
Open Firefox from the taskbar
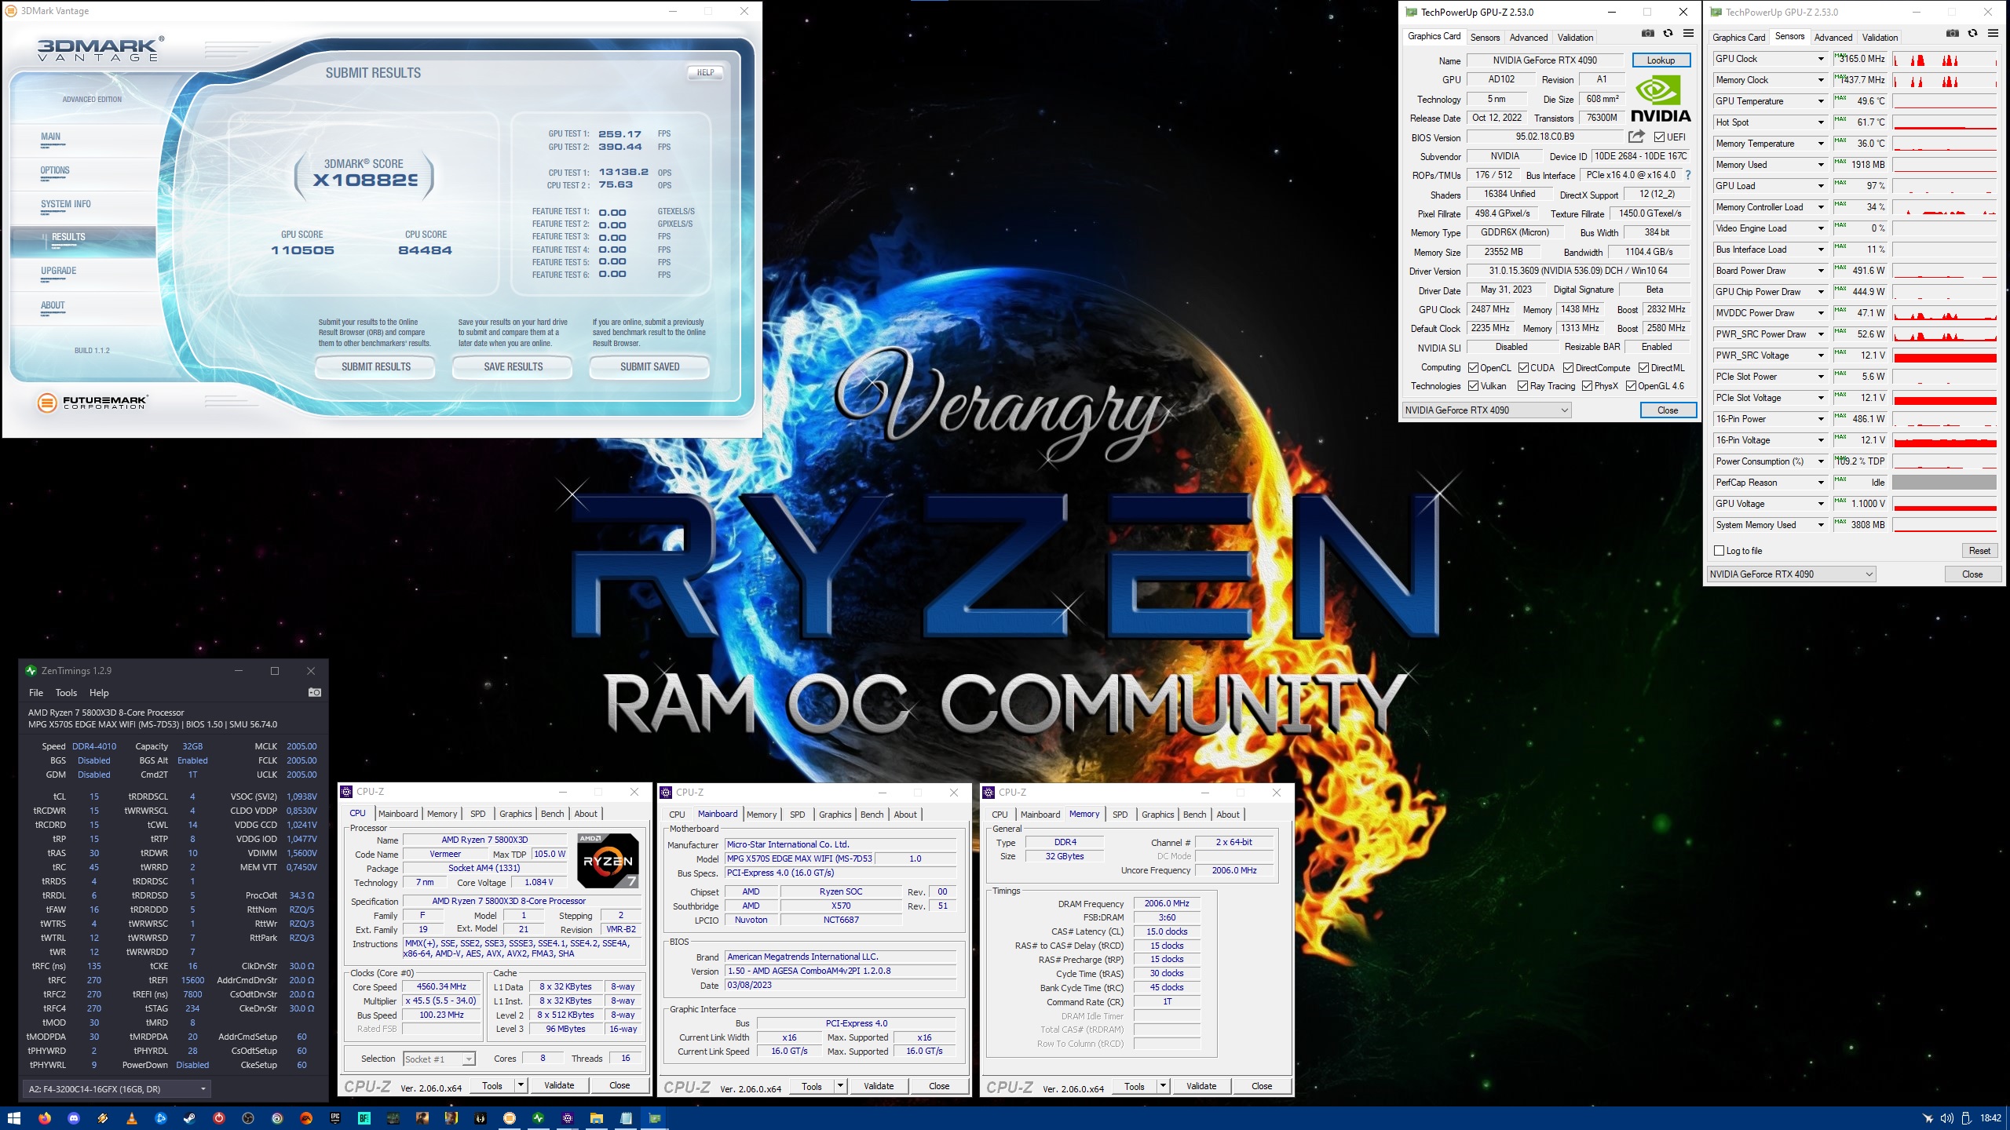point(45,1118)
